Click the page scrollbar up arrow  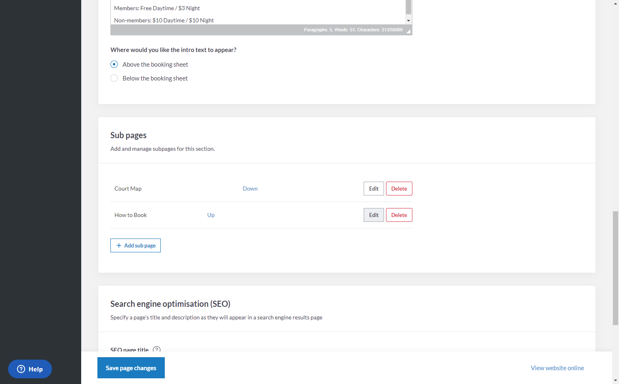point(616,3)
